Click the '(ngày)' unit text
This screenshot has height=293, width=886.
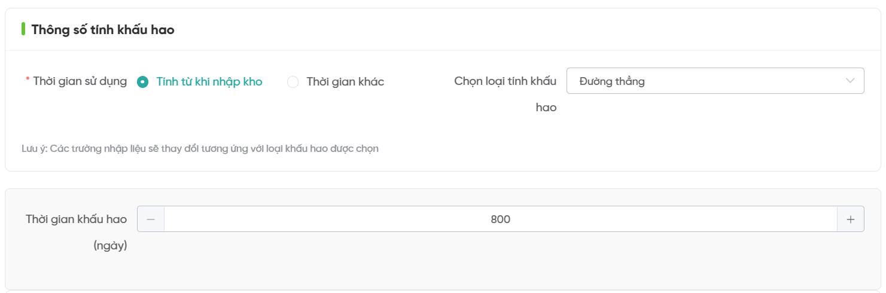coord(111,245)
